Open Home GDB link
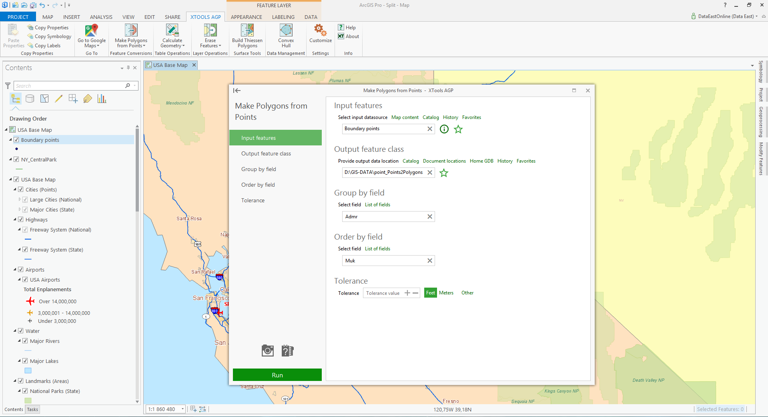Image resolution: width=768 pixels, height=417 pixels. click(481, 161)
